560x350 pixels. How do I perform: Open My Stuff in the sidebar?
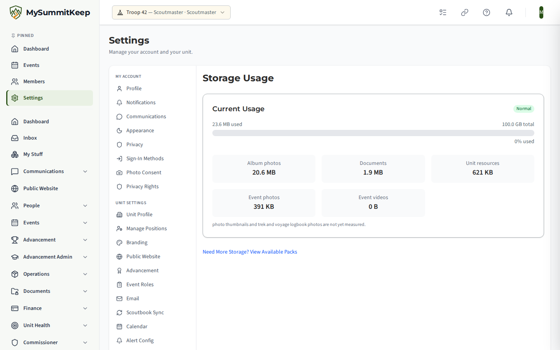[x=49, y=154]
